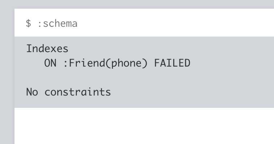Click empty result area right of FAILED

point(232,63)
